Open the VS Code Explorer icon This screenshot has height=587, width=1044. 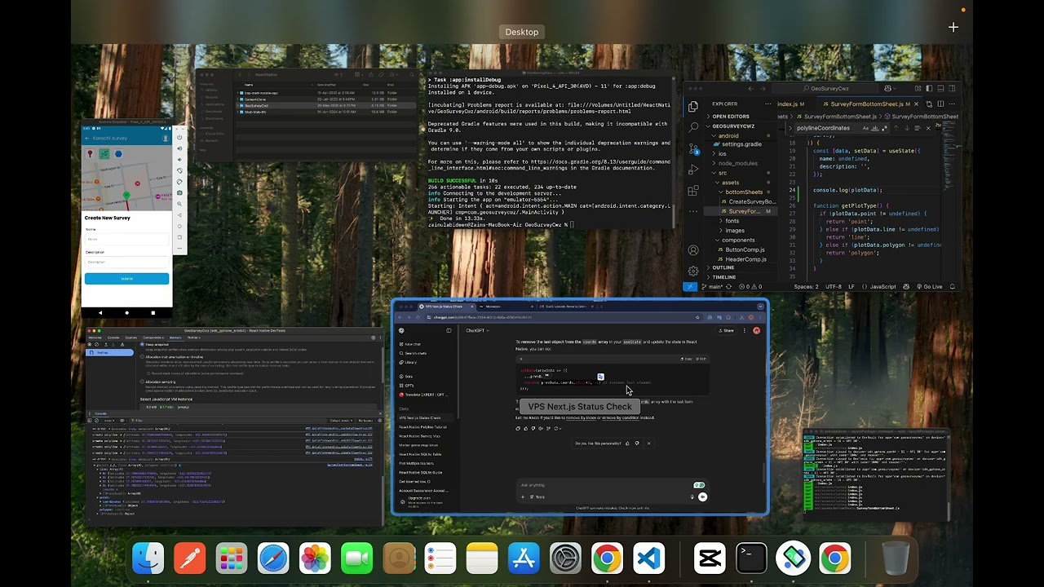[693, 106]
